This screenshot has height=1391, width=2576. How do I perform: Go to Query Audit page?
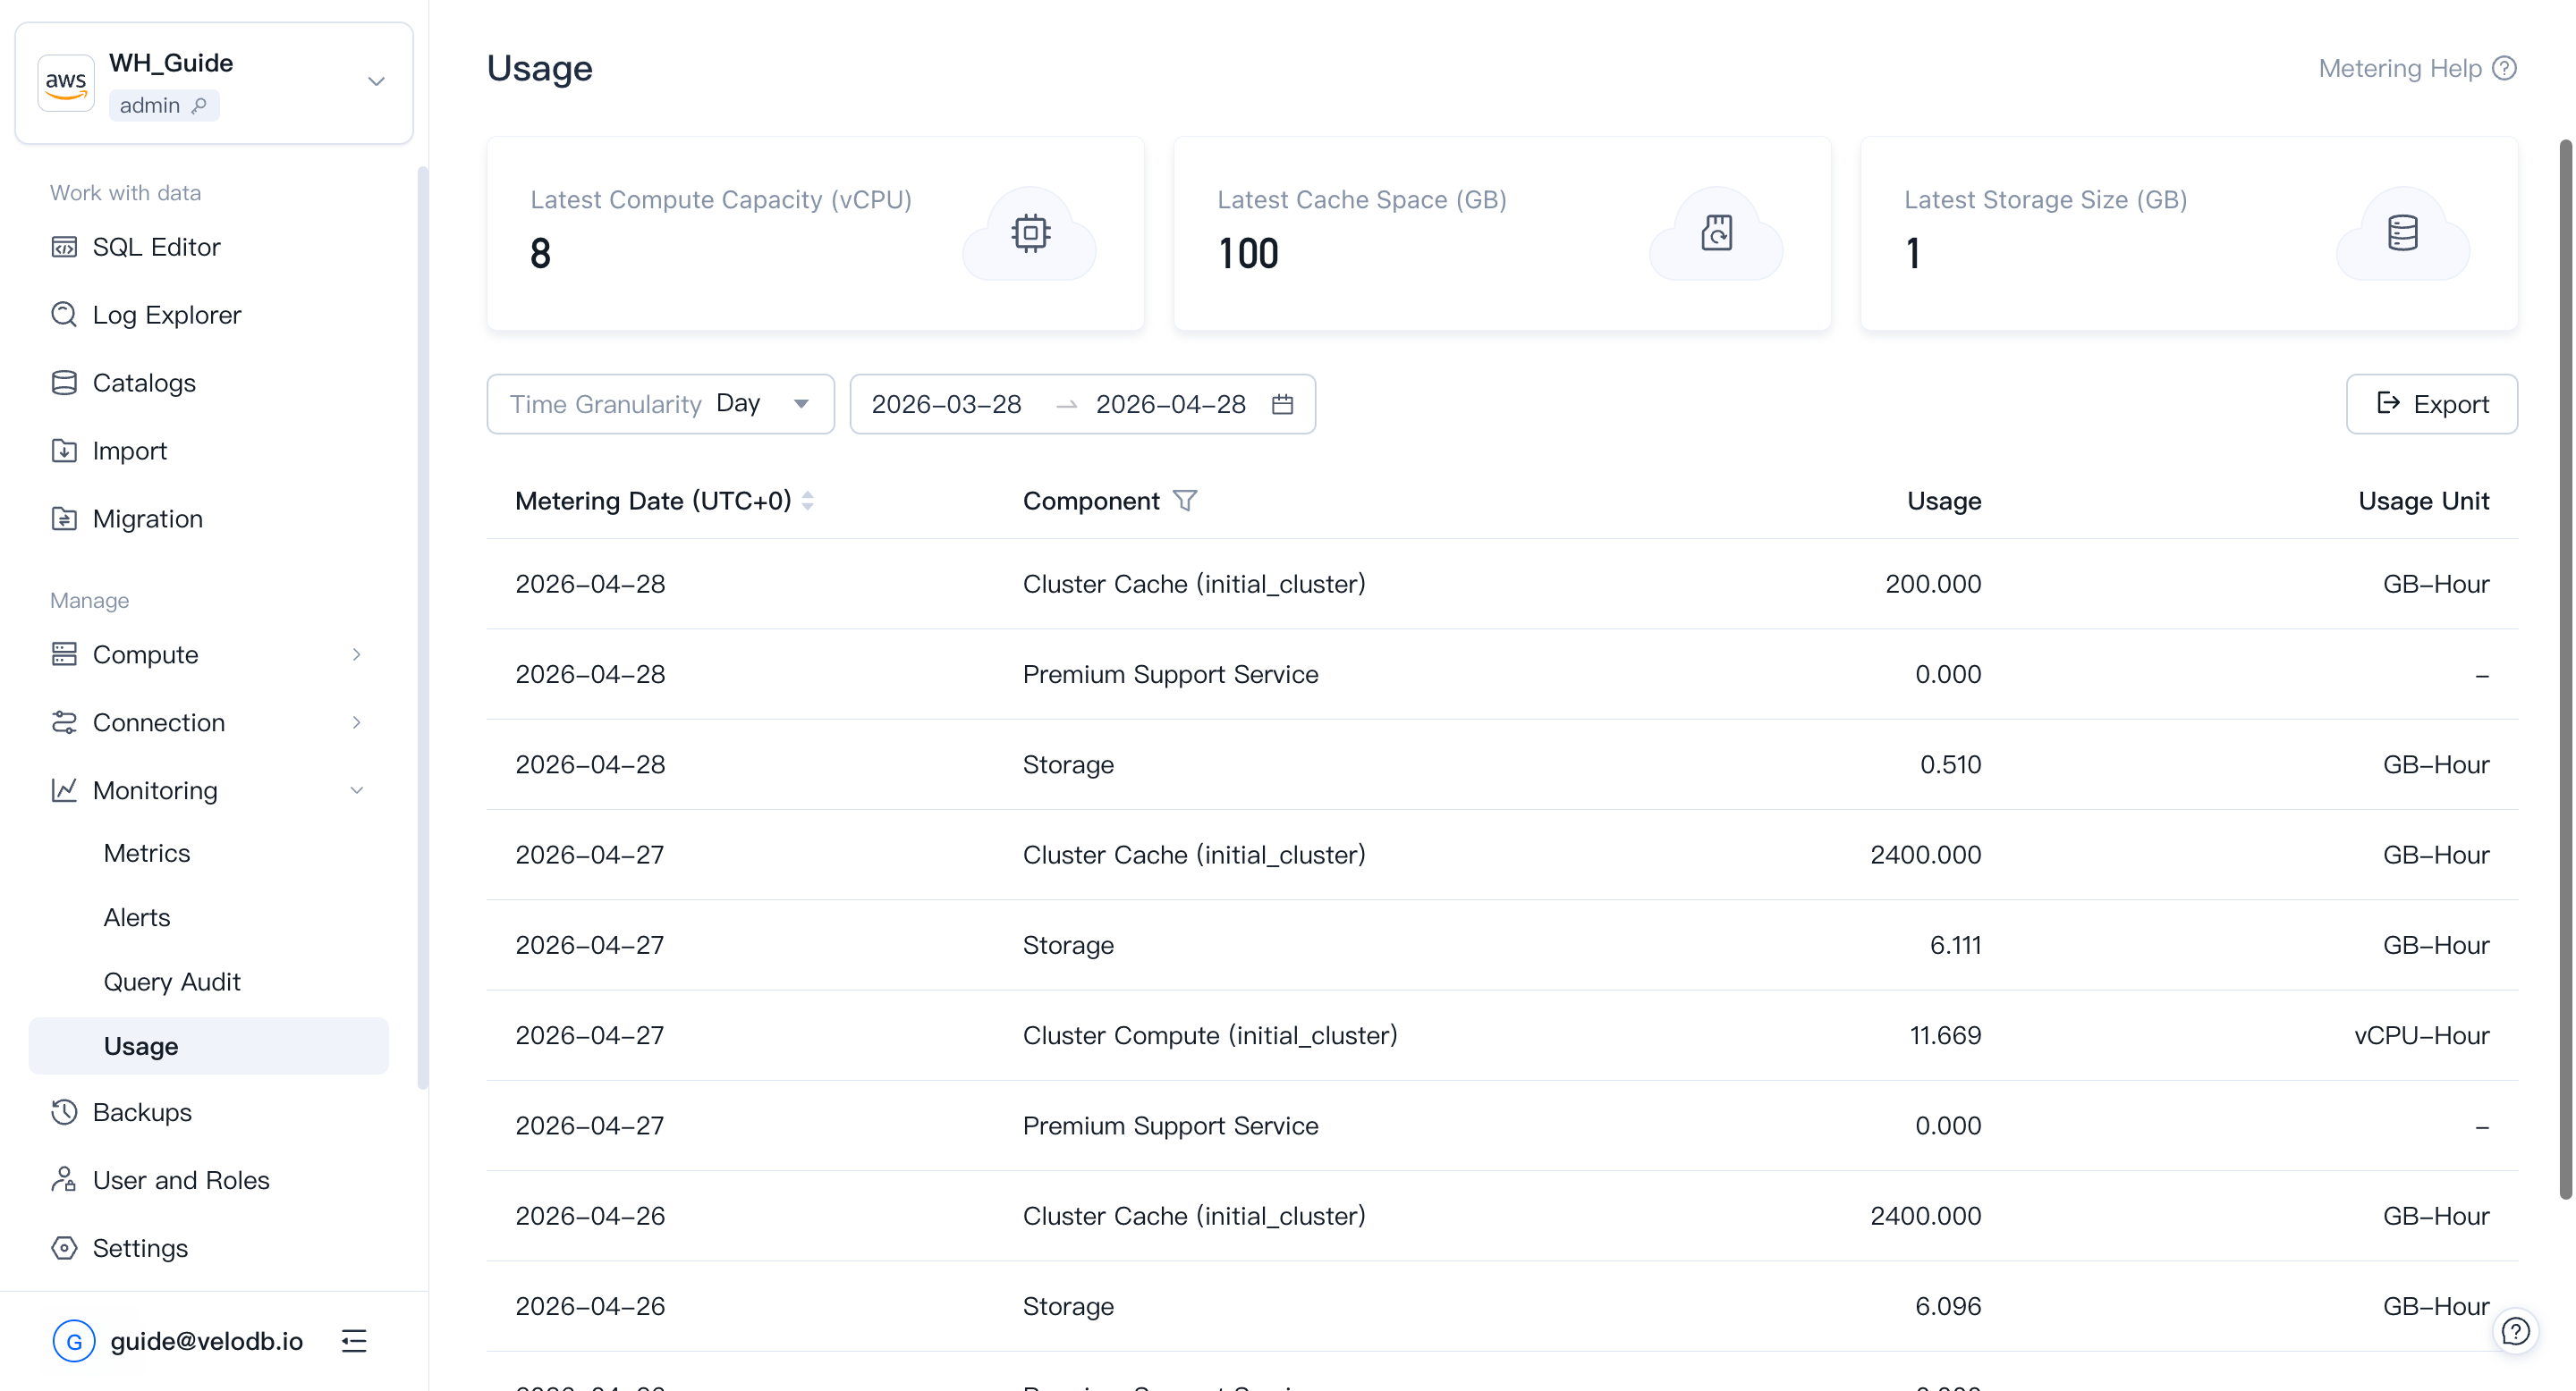pos(172,982)
